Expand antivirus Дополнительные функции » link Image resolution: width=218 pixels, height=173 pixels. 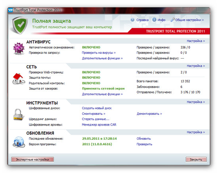point(102,58)
